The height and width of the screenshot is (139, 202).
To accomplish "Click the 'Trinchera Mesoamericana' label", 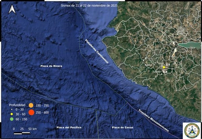I will click(x=154, y=120).
